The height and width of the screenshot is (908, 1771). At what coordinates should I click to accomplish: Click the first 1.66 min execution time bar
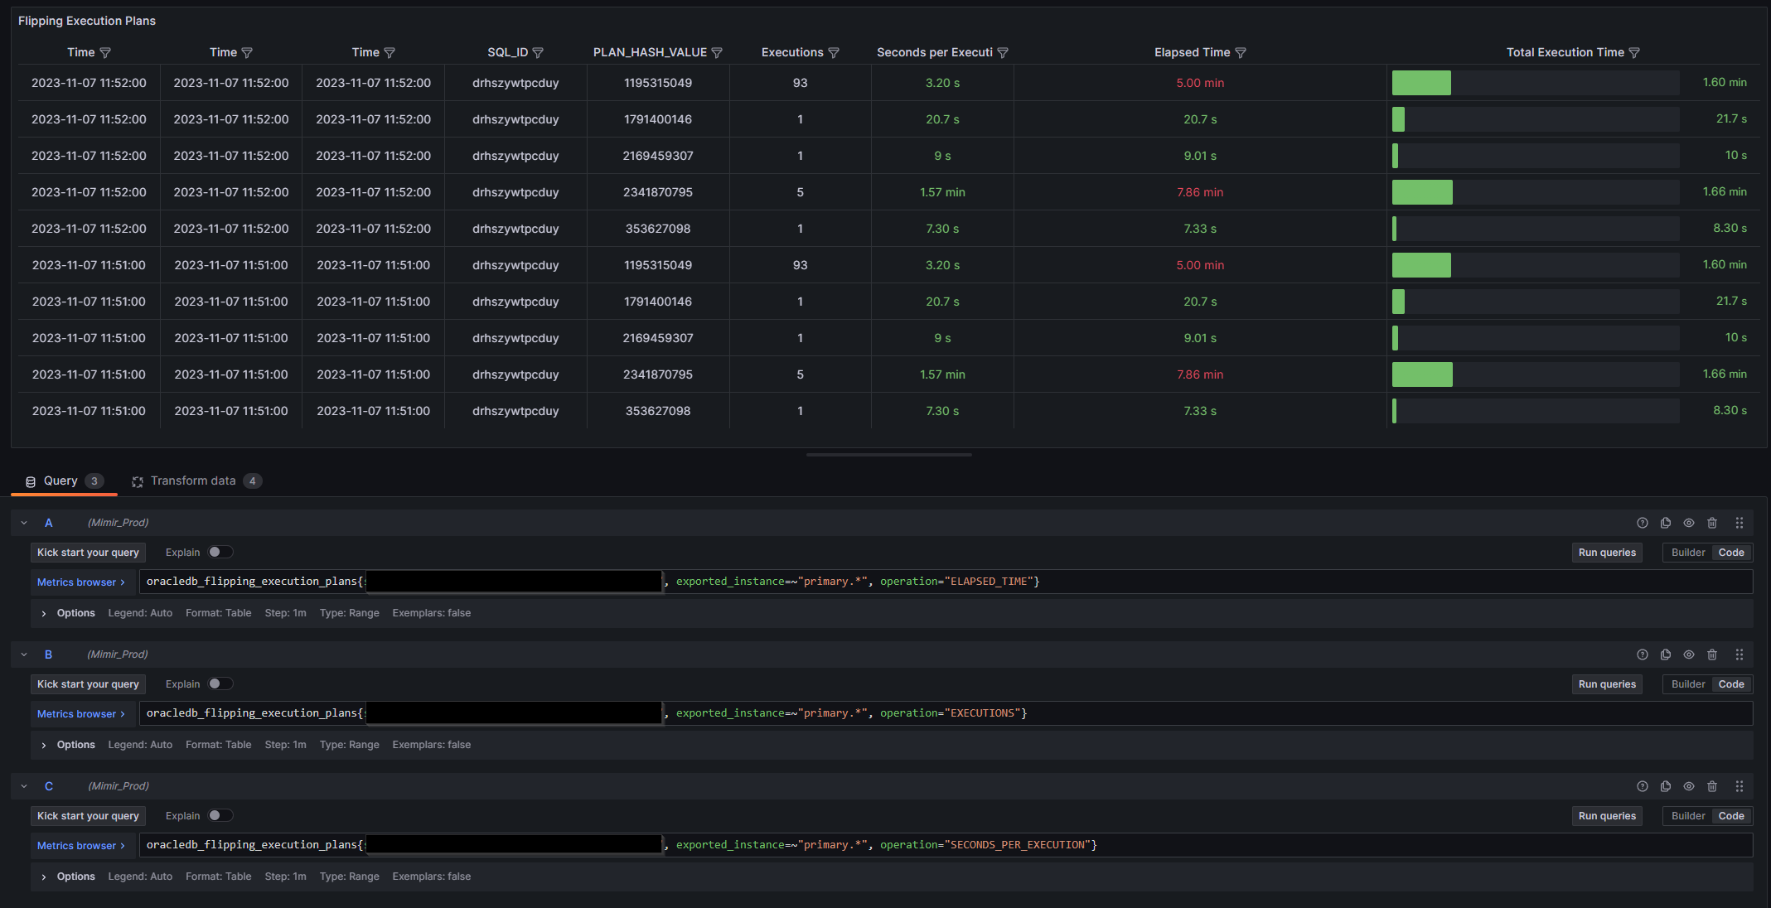(1422, 192)
